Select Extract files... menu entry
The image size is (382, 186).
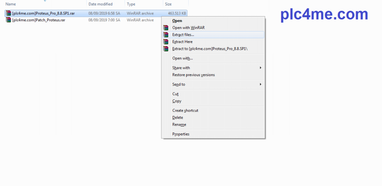(213, 35)
